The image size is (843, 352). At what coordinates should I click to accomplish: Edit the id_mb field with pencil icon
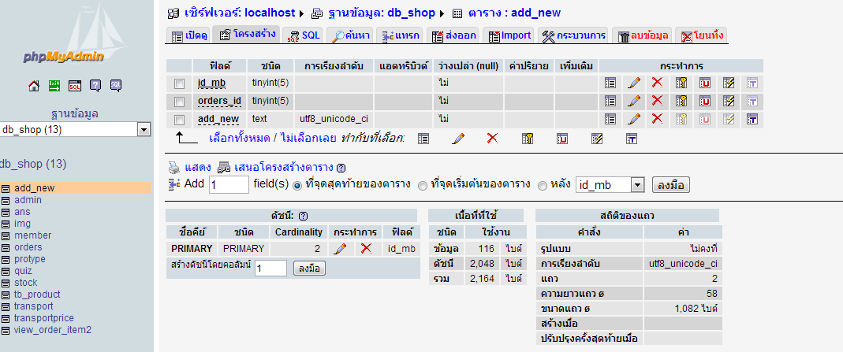(634, 83)
